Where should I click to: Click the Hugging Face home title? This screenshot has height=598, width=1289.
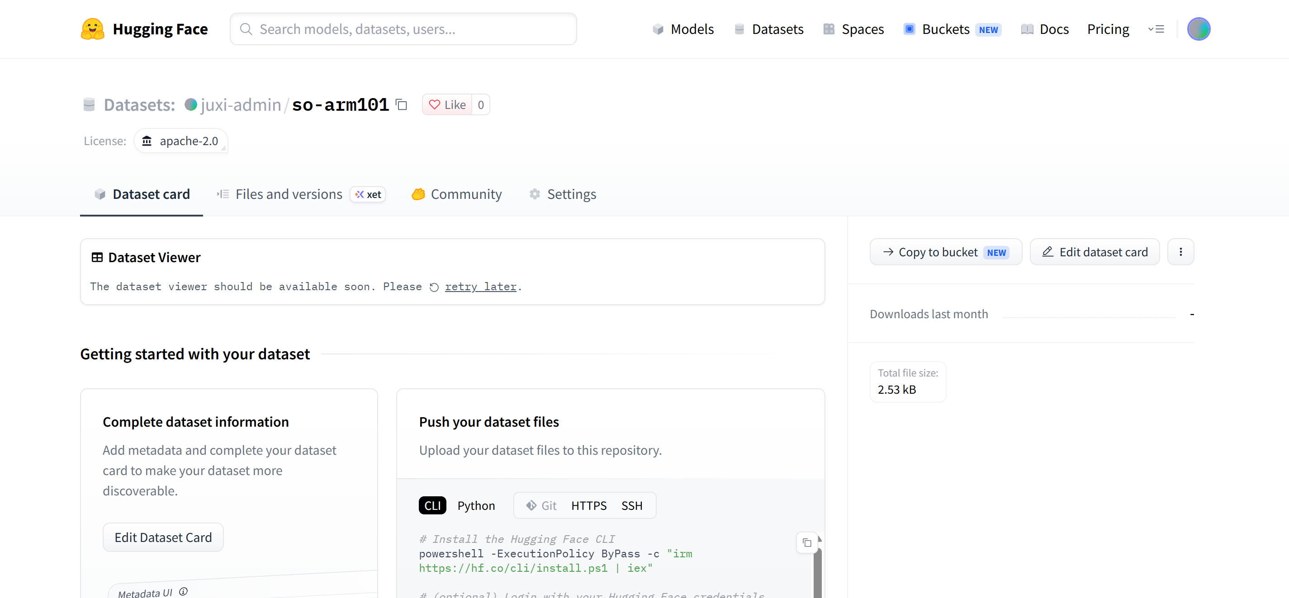pos(160,29)
